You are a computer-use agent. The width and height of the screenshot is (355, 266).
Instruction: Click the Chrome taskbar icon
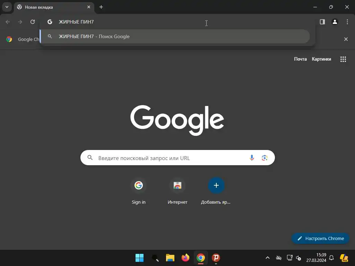201,258
